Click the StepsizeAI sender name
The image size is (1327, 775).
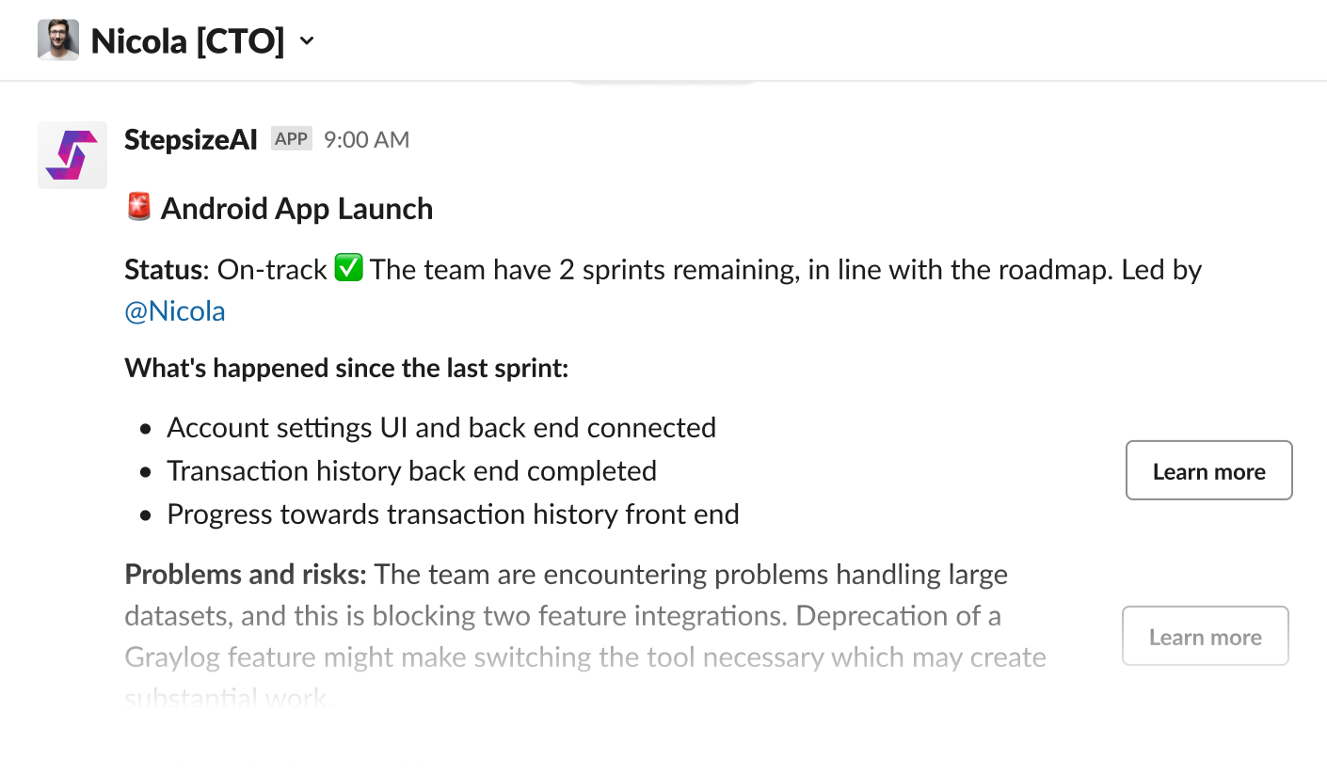191,140
